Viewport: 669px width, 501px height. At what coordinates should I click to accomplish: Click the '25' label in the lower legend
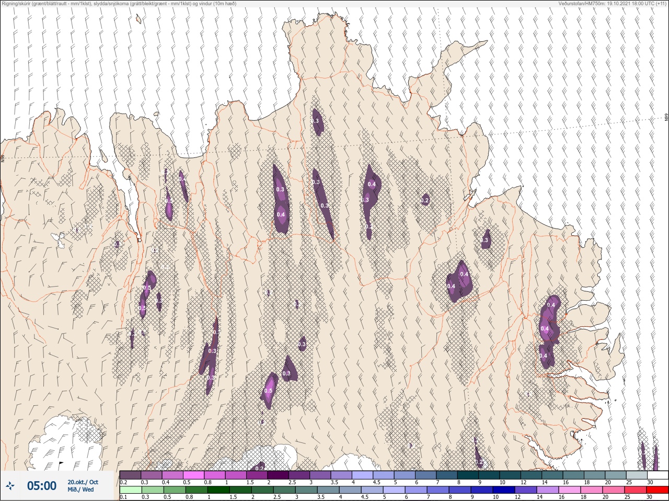627,497
